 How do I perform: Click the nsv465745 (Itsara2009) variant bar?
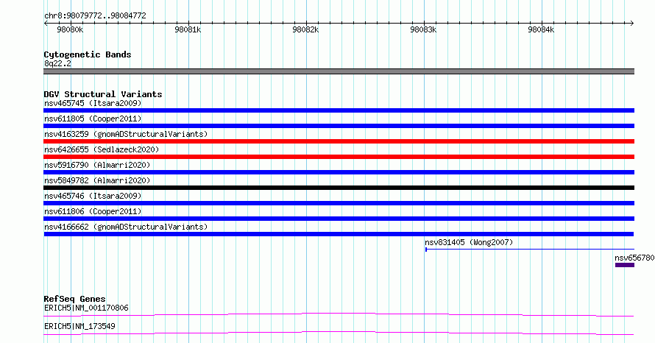(x=339, y=110)
